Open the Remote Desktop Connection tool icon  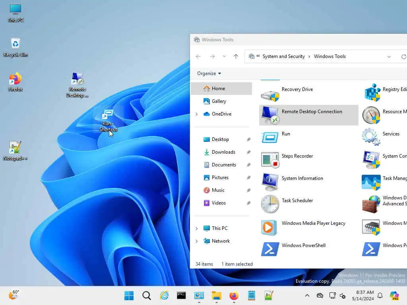click(x=270, y=115)
